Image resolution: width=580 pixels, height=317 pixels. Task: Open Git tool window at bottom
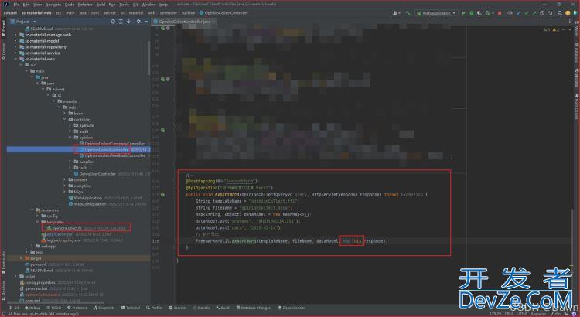[14, 308]
